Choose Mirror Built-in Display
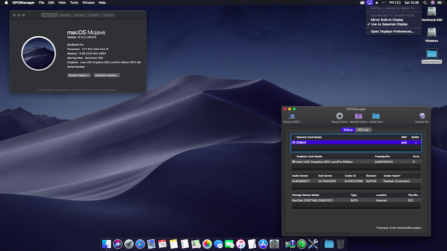Image resolution: width=447 pixels, height=251 pixels. 393,20
